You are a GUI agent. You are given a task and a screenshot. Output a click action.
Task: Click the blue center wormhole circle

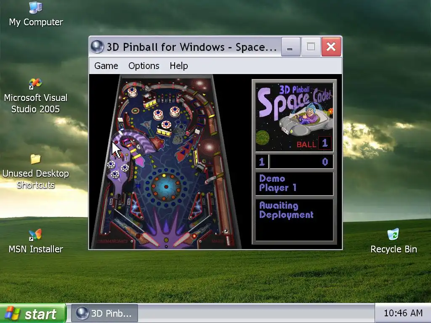pos(166,187)
